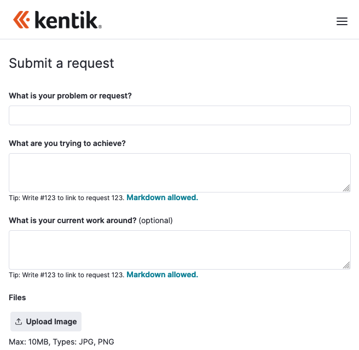The width and height of the screenshot is (359, 350).
Task: Click the "What is your problem or request?" label
Action: [70, 96]
